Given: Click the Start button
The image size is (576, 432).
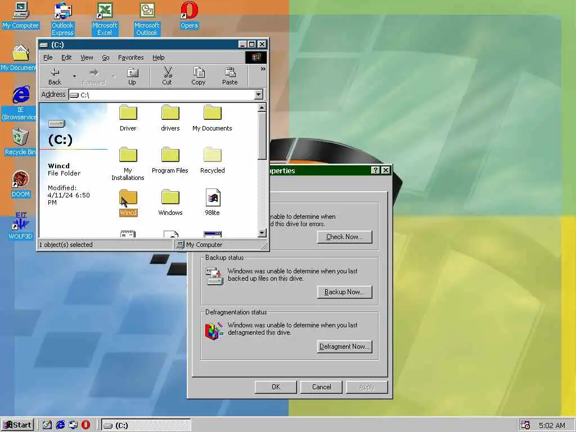Looking at the screenshot, I should [17, 425].
